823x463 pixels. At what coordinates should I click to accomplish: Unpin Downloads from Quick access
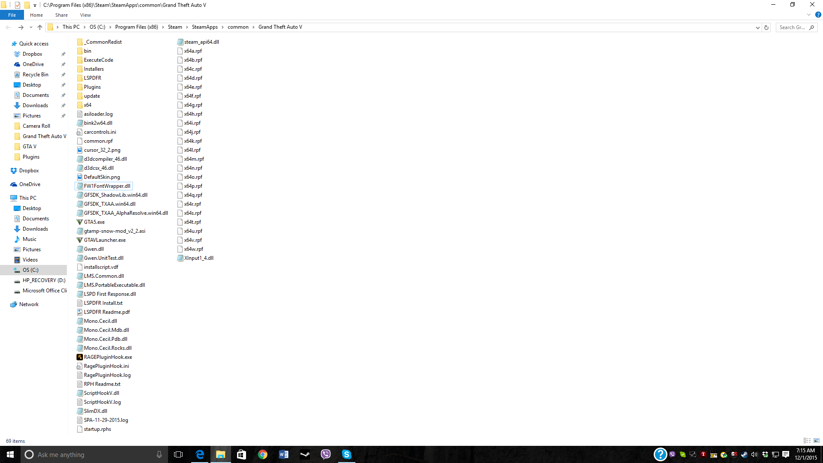(x=63, y=105)
